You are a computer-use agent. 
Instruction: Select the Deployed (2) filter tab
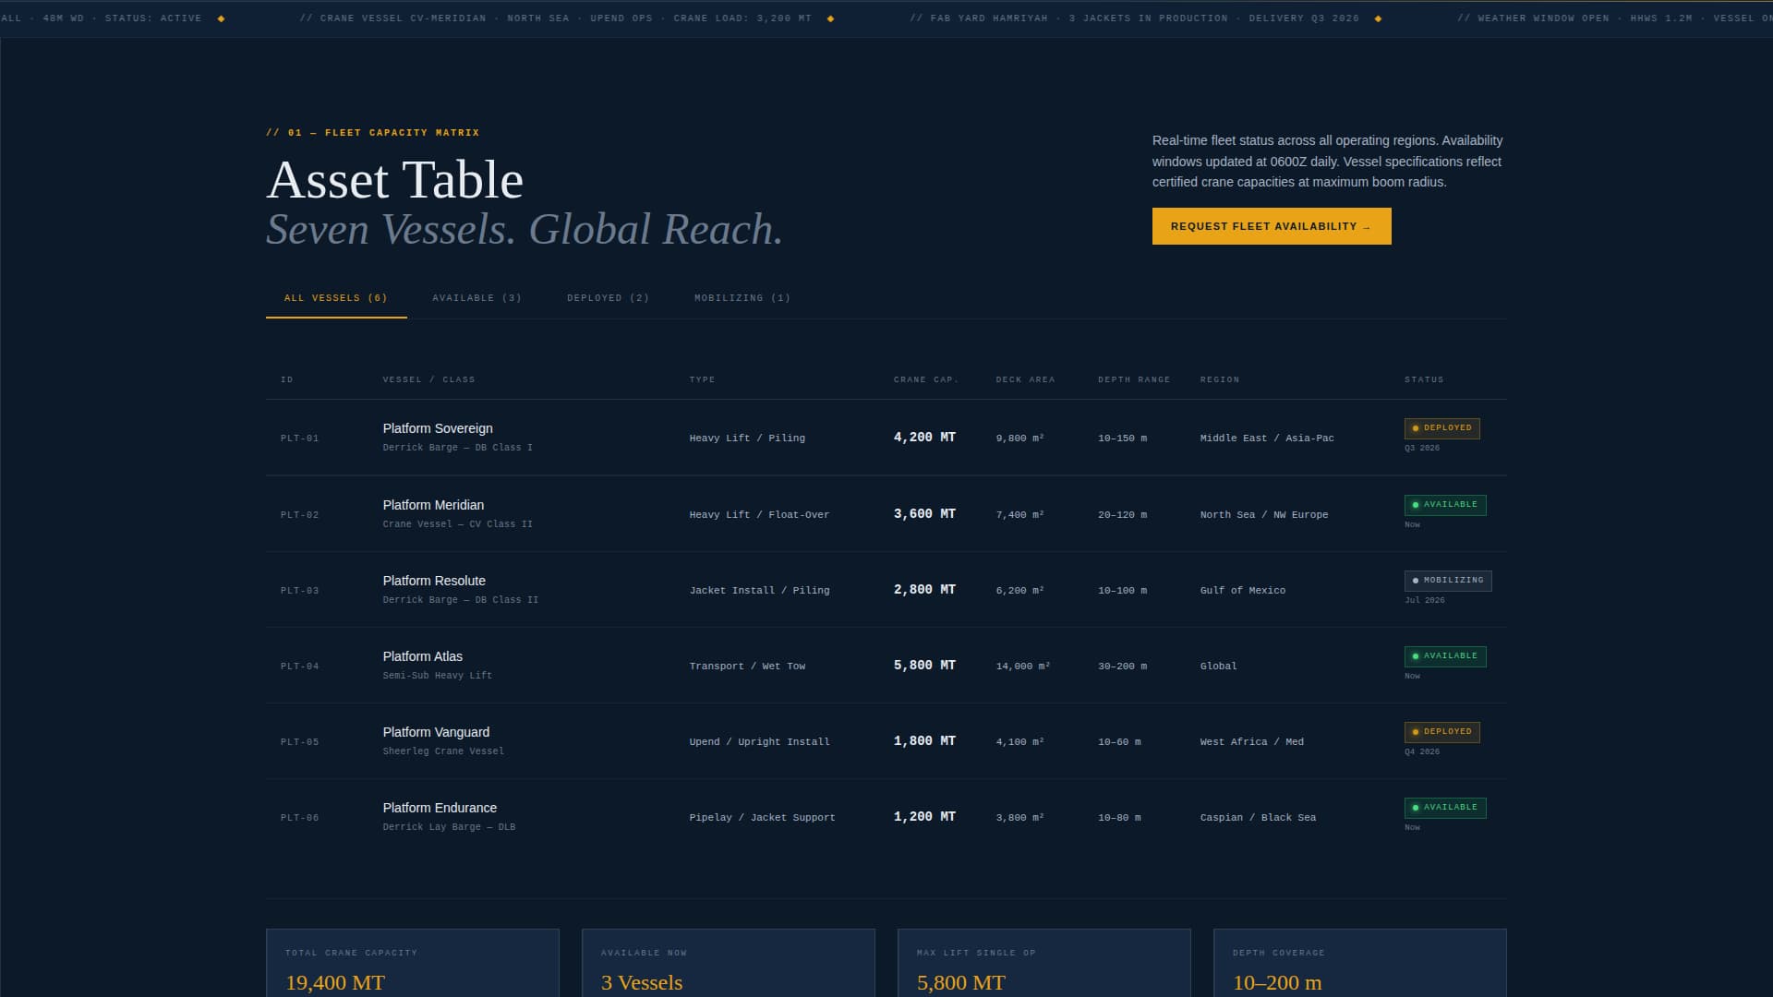pyautogui.click(x=608, y=298)
